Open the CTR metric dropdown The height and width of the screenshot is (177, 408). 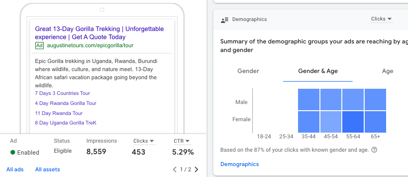(182, 141)
